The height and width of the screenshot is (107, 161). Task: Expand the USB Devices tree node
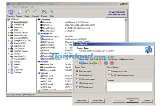pos(9,48)
